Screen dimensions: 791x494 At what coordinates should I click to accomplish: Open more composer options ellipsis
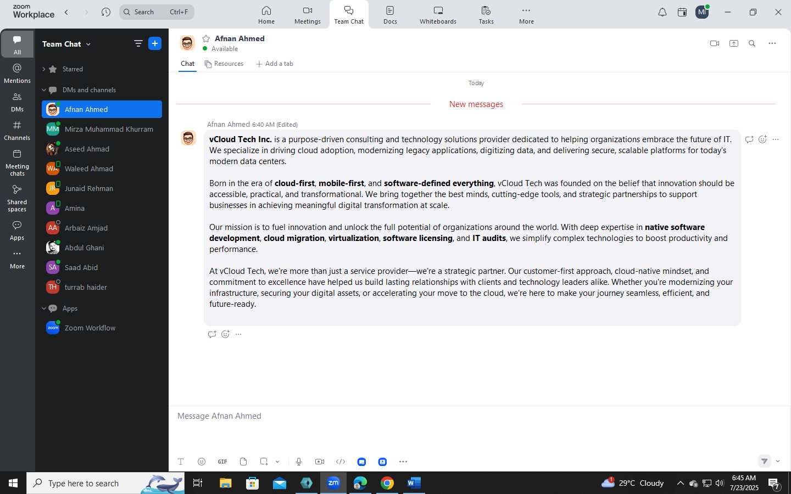point(403,462)
